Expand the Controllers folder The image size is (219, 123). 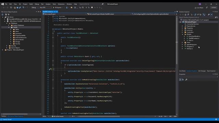182,32
